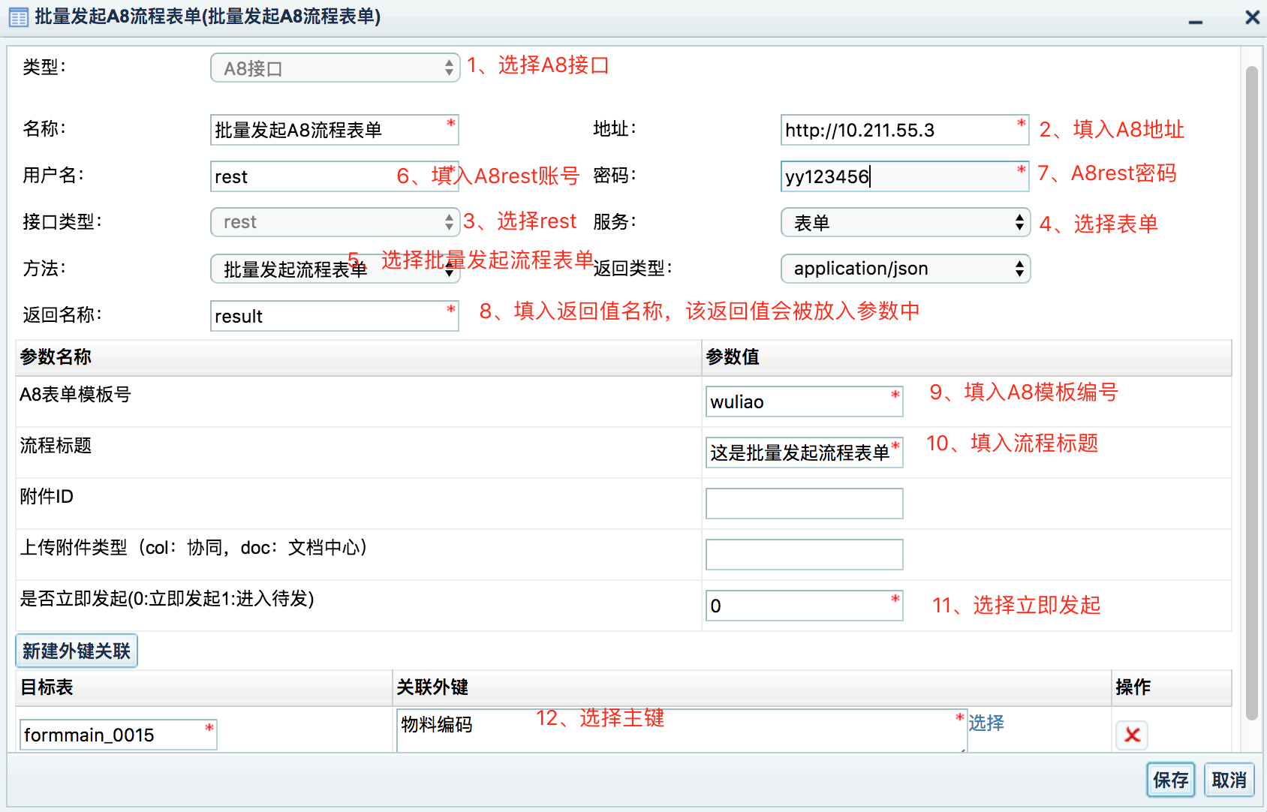Focus the 名称 input field
Image resolution: width=1267 pixels, height=812 pixels.
(335, 130)
